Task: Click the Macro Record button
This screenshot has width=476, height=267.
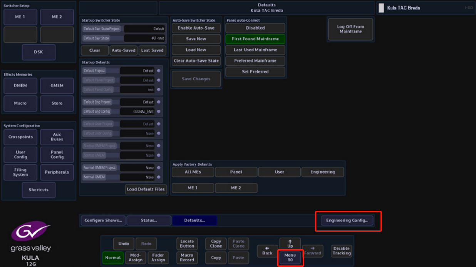Action: point(187,258)
